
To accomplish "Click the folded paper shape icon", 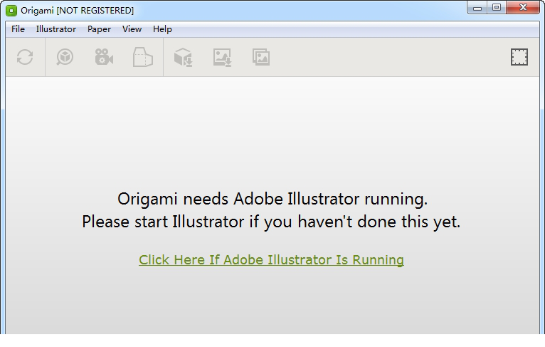I will click(143, 57).
